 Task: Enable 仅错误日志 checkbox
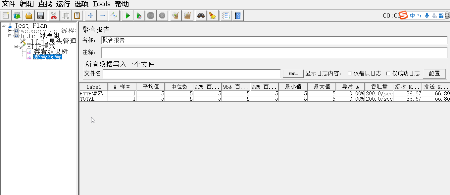349,73
